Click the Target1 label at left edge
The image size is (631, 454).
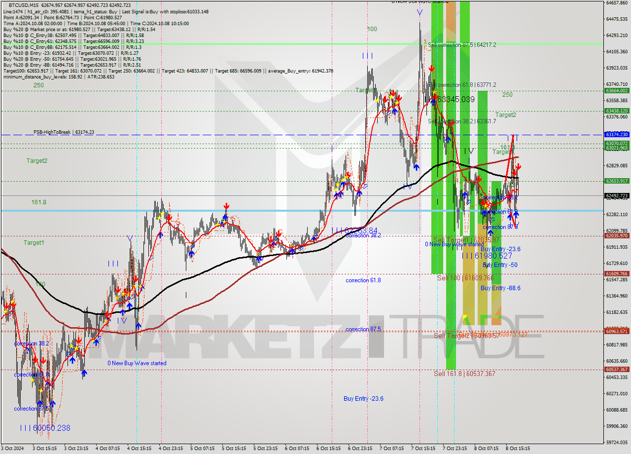(x=34, y=243)
